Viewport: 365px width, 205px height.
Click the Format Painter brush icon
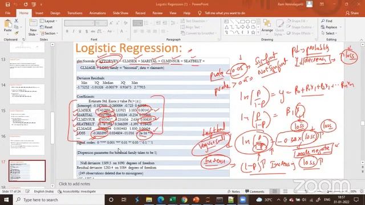click(x=17, y=33)
